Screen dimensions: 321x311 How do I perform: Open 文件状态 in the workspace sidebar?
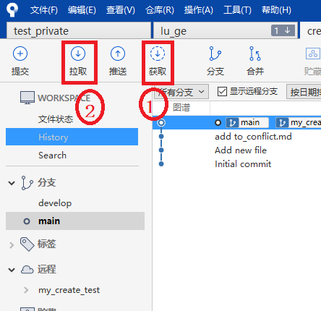[56, 119]
